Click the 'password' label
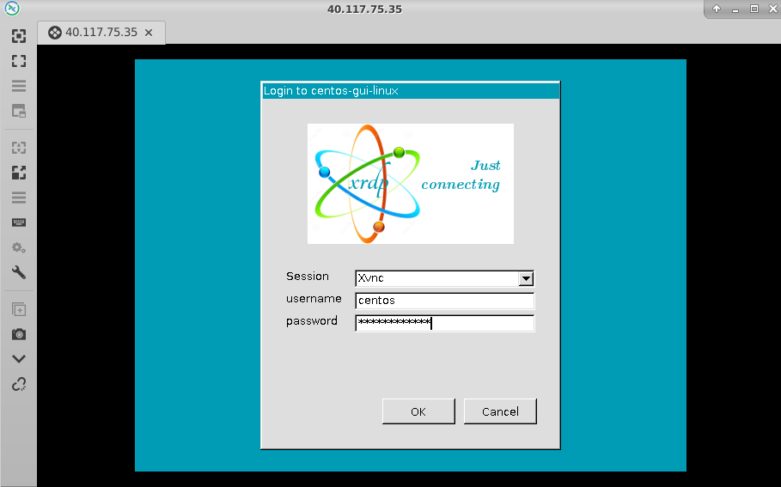Viewport: 781px width, 487px height. (312, 321)
